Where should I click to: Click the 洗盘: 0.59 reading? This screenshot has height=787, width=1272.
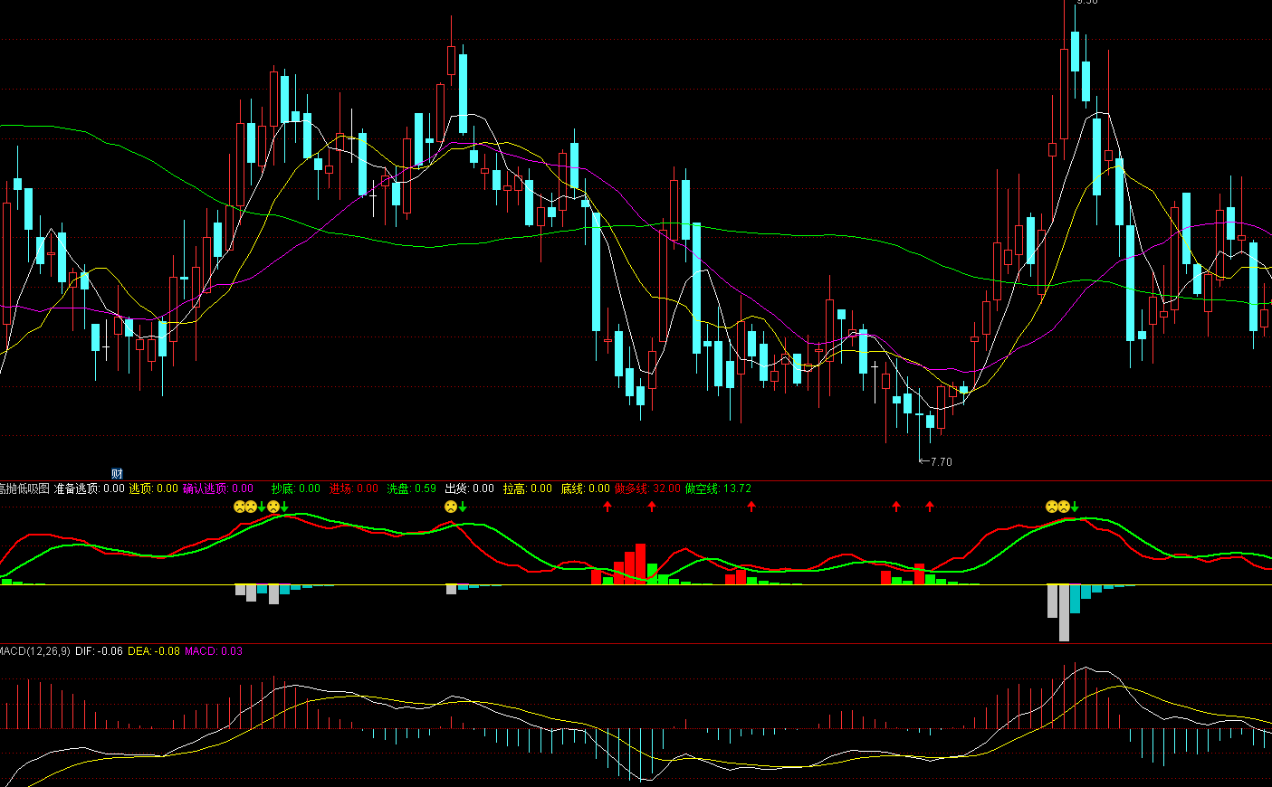pyautogui.click(x=412, y=488)
